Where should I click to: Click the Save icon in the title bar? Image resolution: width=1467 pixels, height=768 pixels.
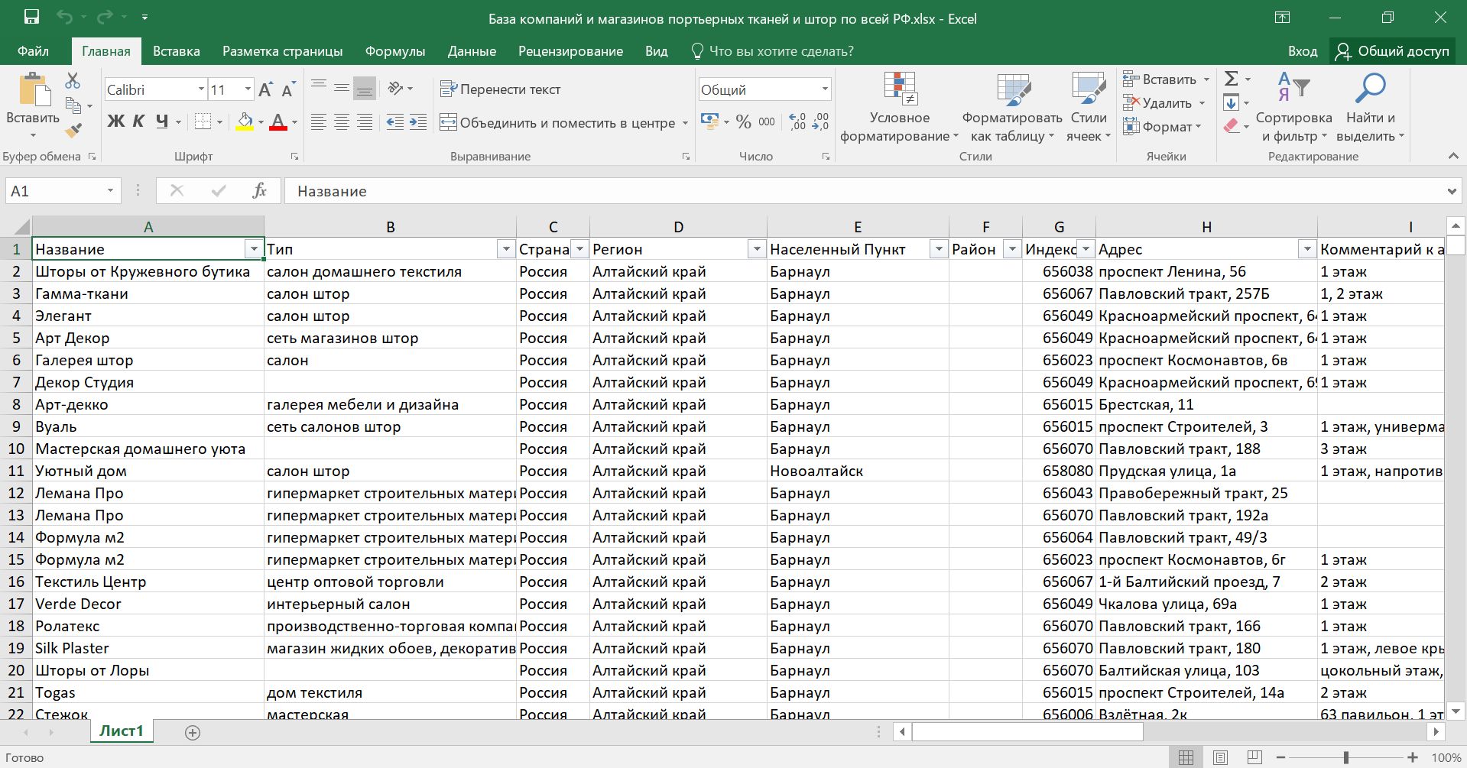tap(31, 18)
